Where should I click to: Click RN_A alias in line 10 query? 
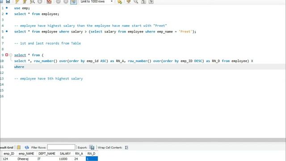point(120,61)
